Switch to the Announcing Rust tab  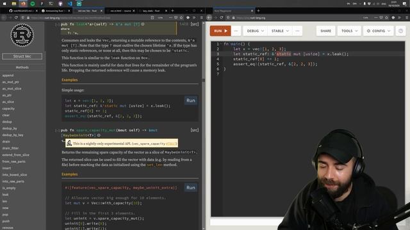56,11
